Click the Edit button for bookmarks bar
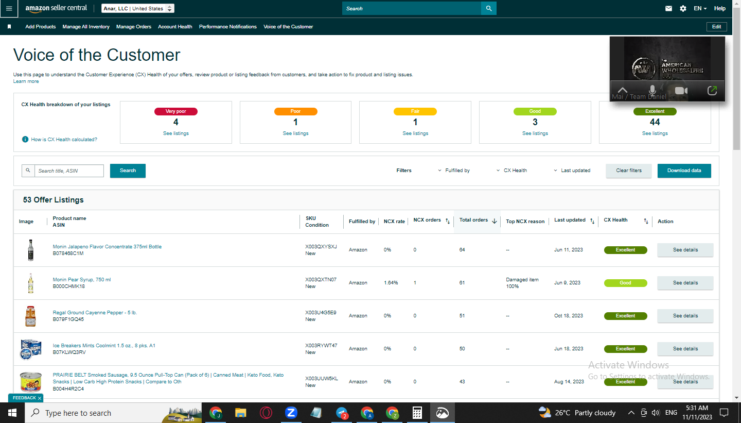Image resolution: width=741 pixels, height=423 pixels. [716, 27]
